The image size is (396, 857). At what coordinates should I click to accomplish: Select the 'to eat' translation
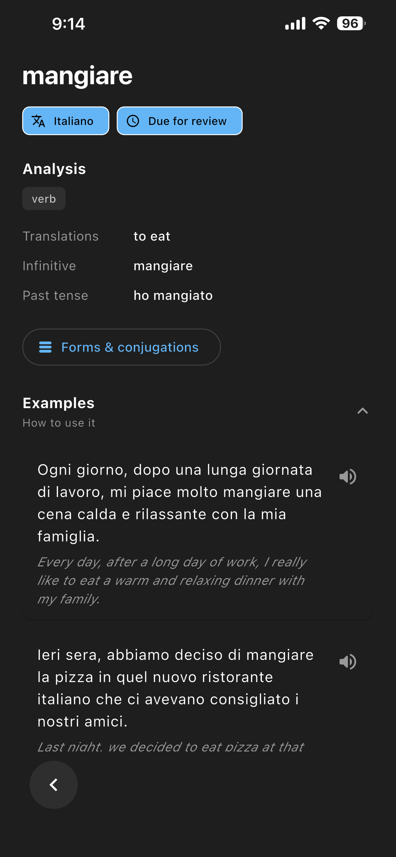(152, 236)
